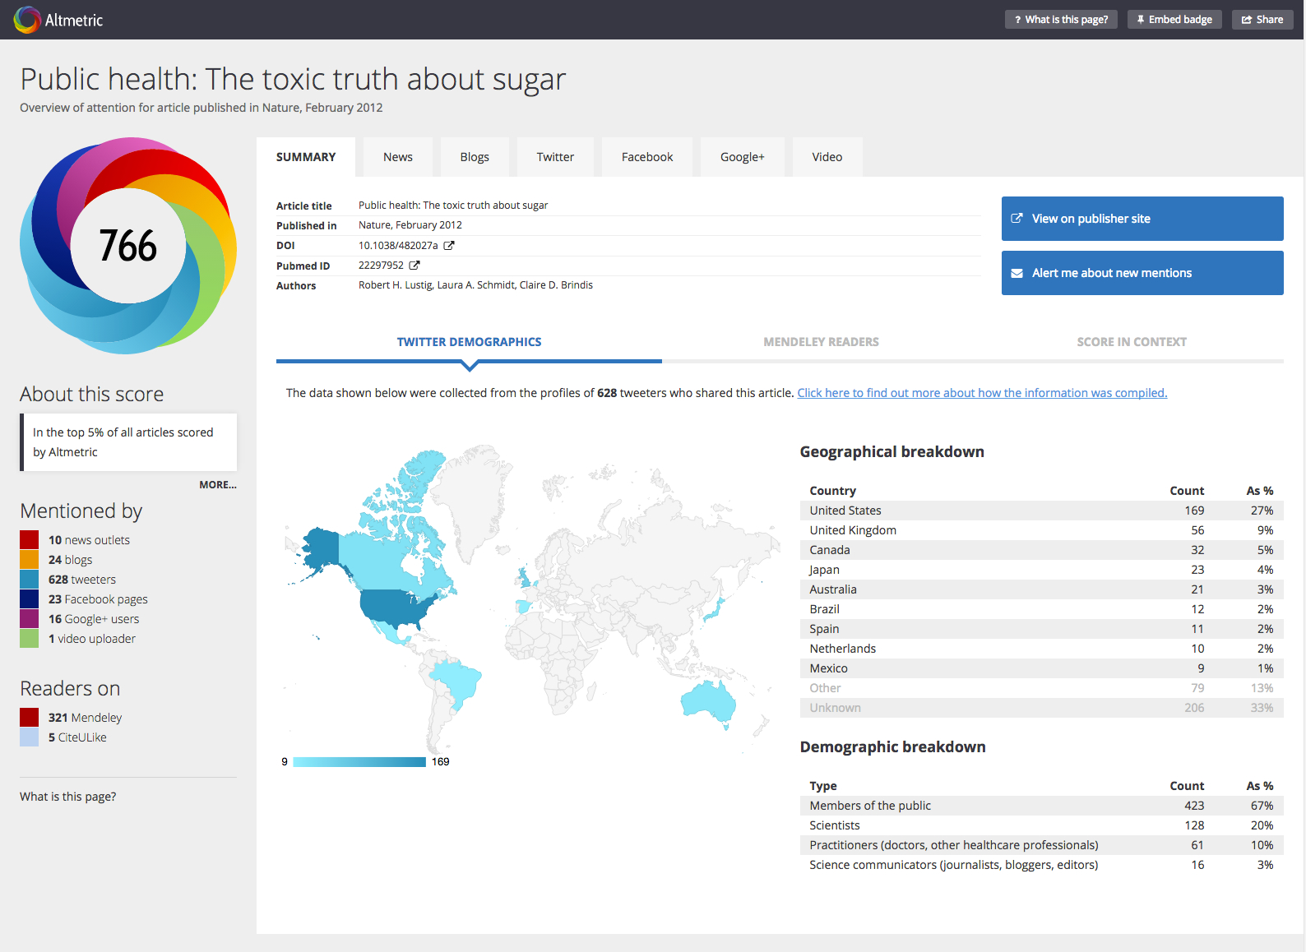
Task: Click the Science communicators demographic row
Action: [x=1041, y=865]
